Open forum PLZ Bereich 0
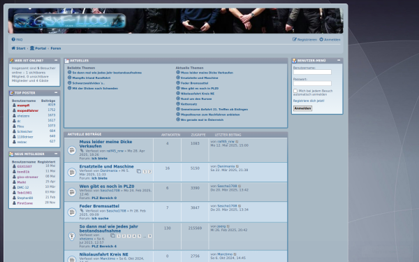 (x=104, y=198)
